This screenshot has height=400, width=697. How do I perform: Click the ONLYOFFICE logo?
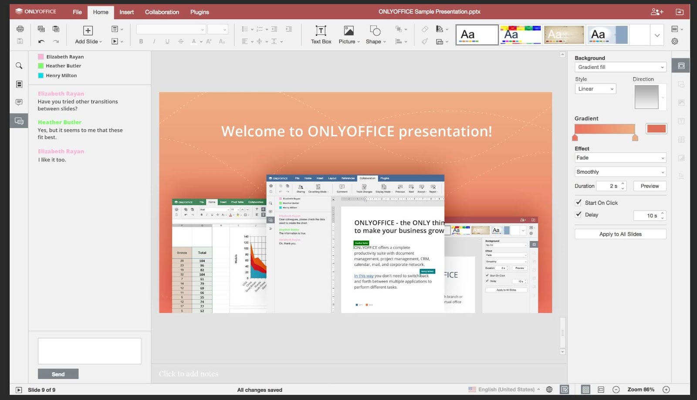point(36,11)
